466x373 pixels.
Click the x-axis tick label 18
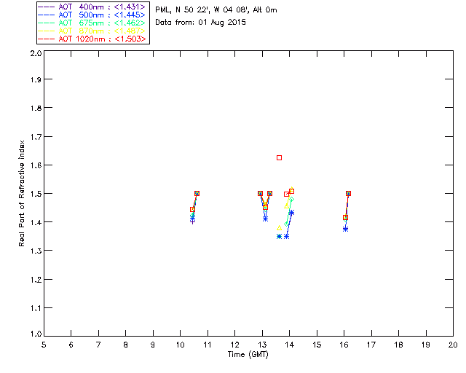[399, 345]
